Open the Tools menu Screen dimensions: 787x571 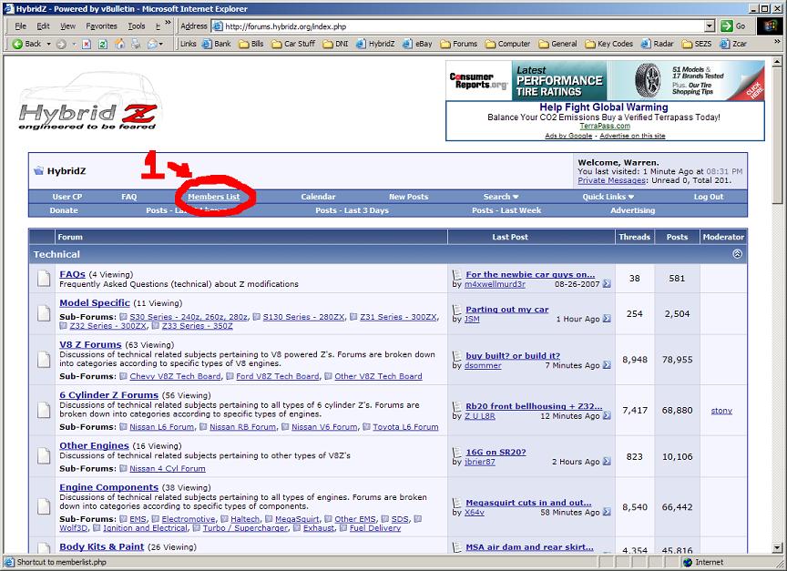pos(136,26)
